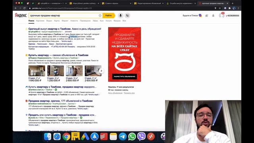Click the red real-estate banner ad
Screen dimensions: 254x143
click(x=124, y=54)
